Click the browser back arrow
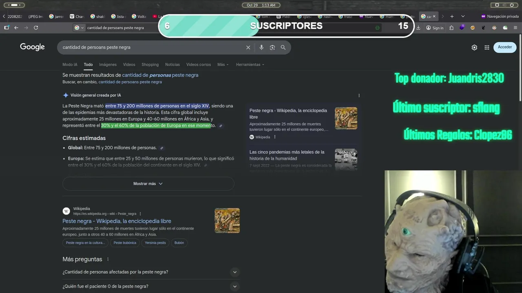Screen dimensions: 522x293 coord(16,28)
